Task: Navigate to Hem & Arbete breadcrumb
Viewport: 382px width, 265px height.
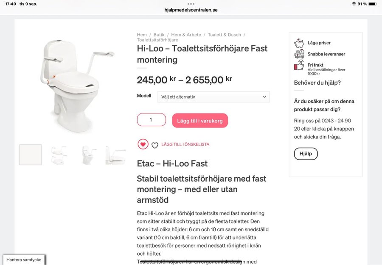Action: pyautogui.click(x=186, y=35)
